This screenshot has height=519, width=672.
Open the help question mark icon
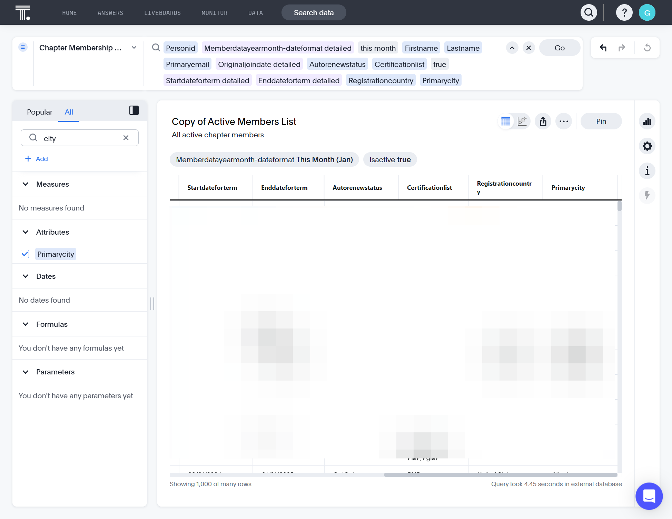point(624,13)
